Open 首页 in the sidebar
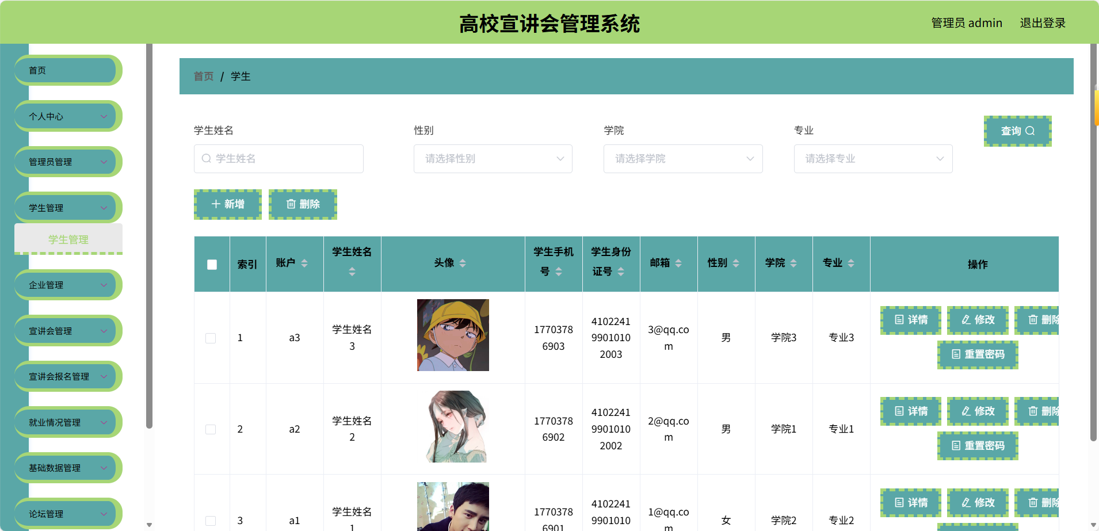The width and height of the screenshot is (1099, 531). click(x=67, y=70)
